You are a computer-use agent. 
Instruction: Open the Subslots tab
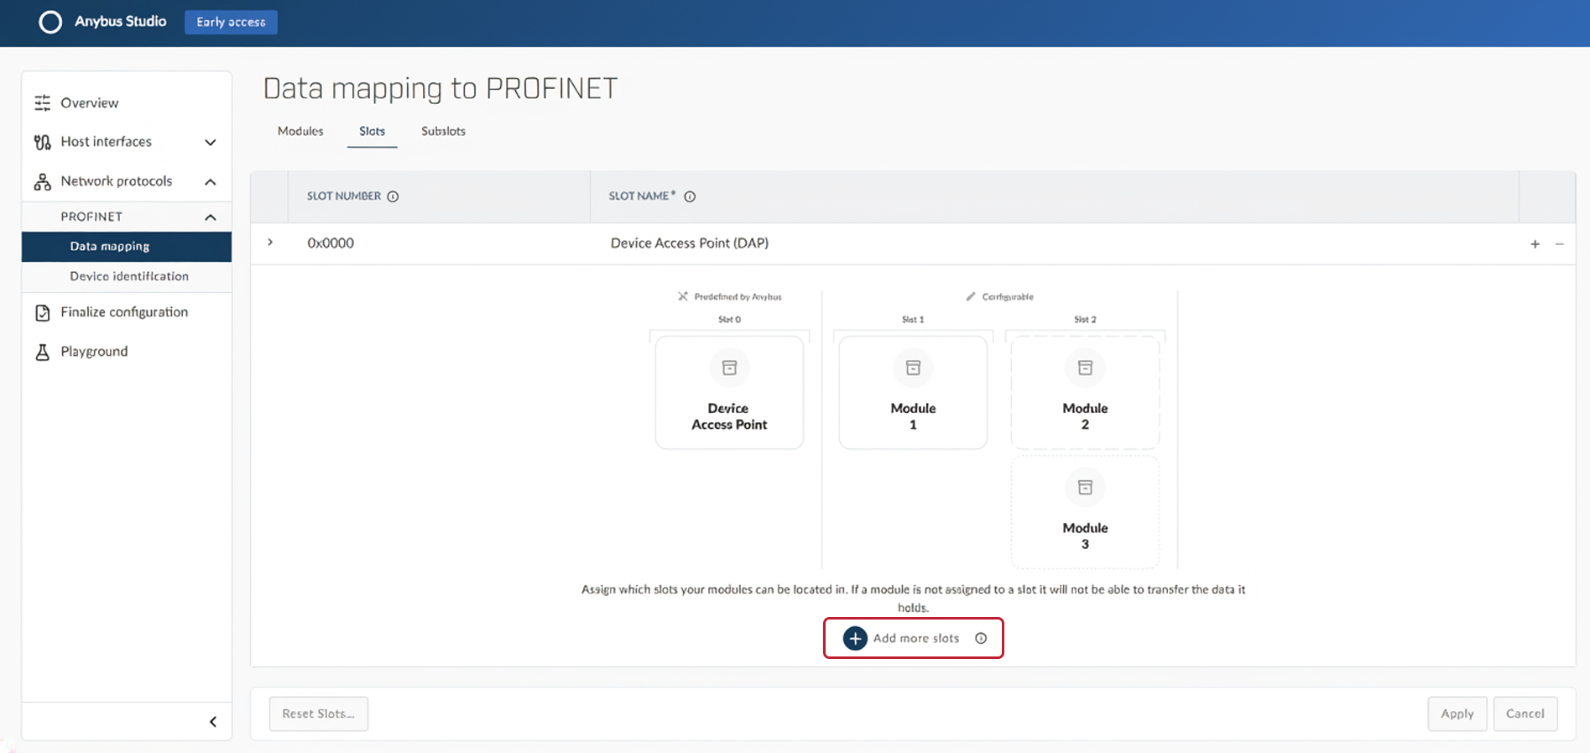443,132
